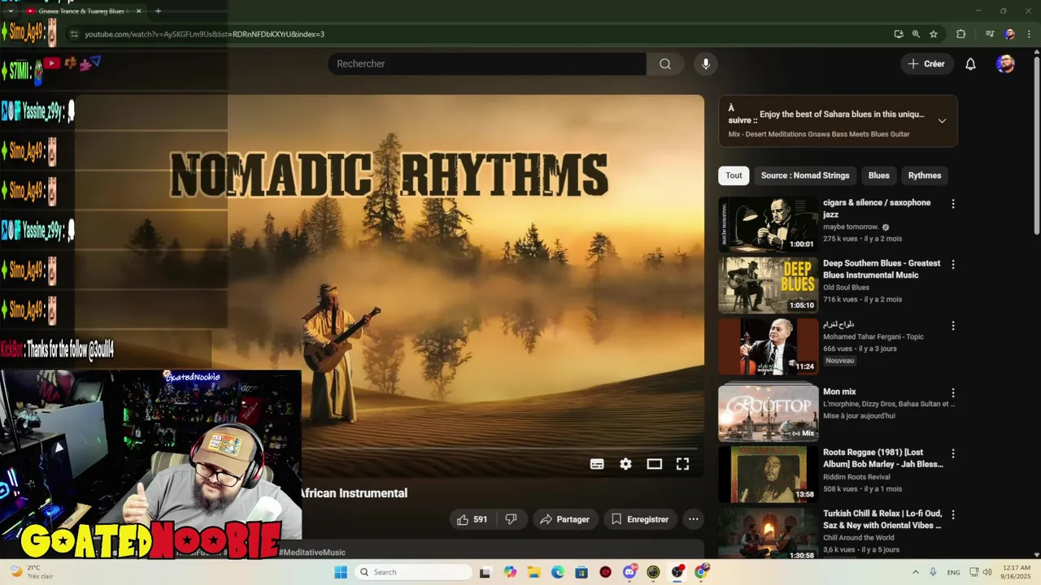The width and height of the screenshot is (1041, 585).
Task: Open options for Mohamed Tahar Fergani video
Action: tap(953, 326)
